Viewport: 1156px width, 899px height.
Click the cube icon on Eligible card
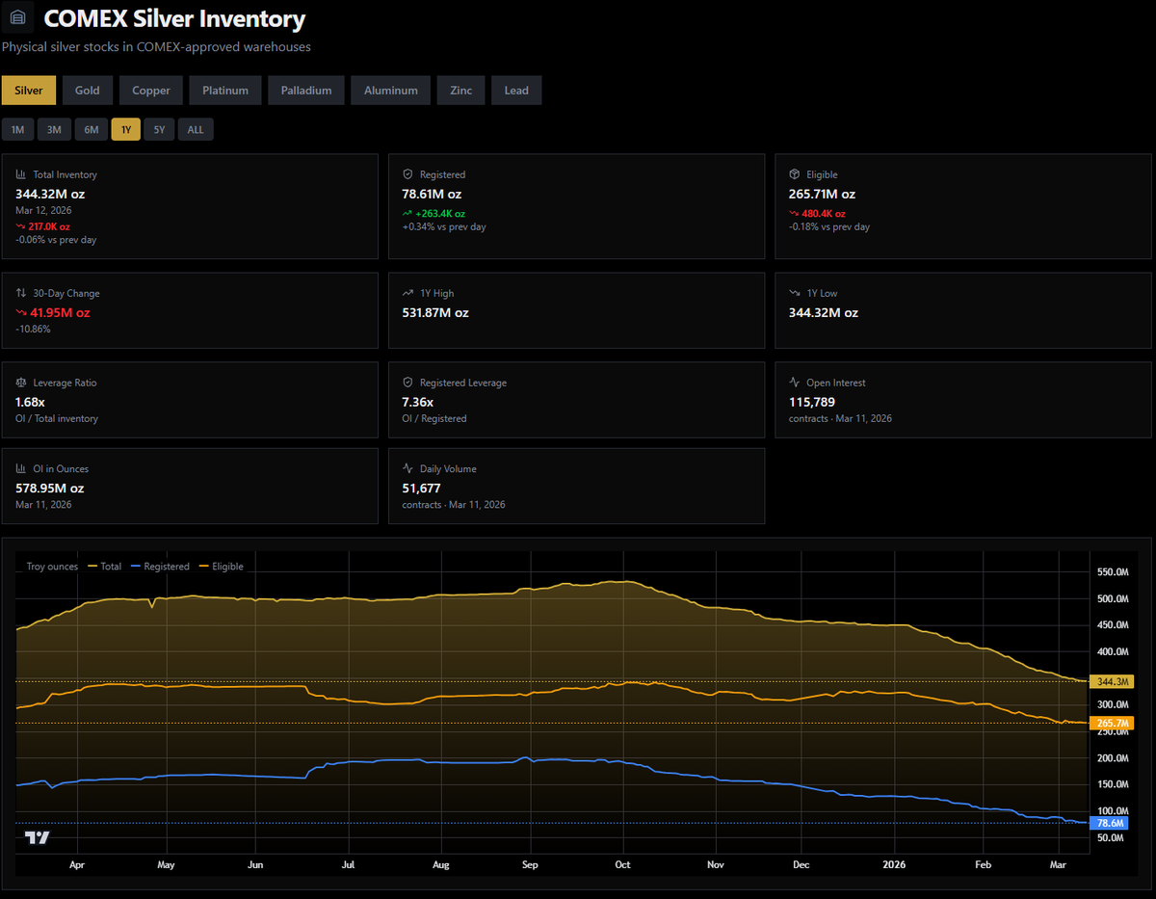click(x=795, y=174)
